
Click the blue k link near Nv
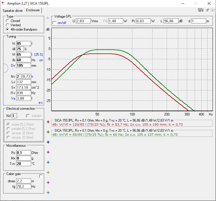point(32,77)
